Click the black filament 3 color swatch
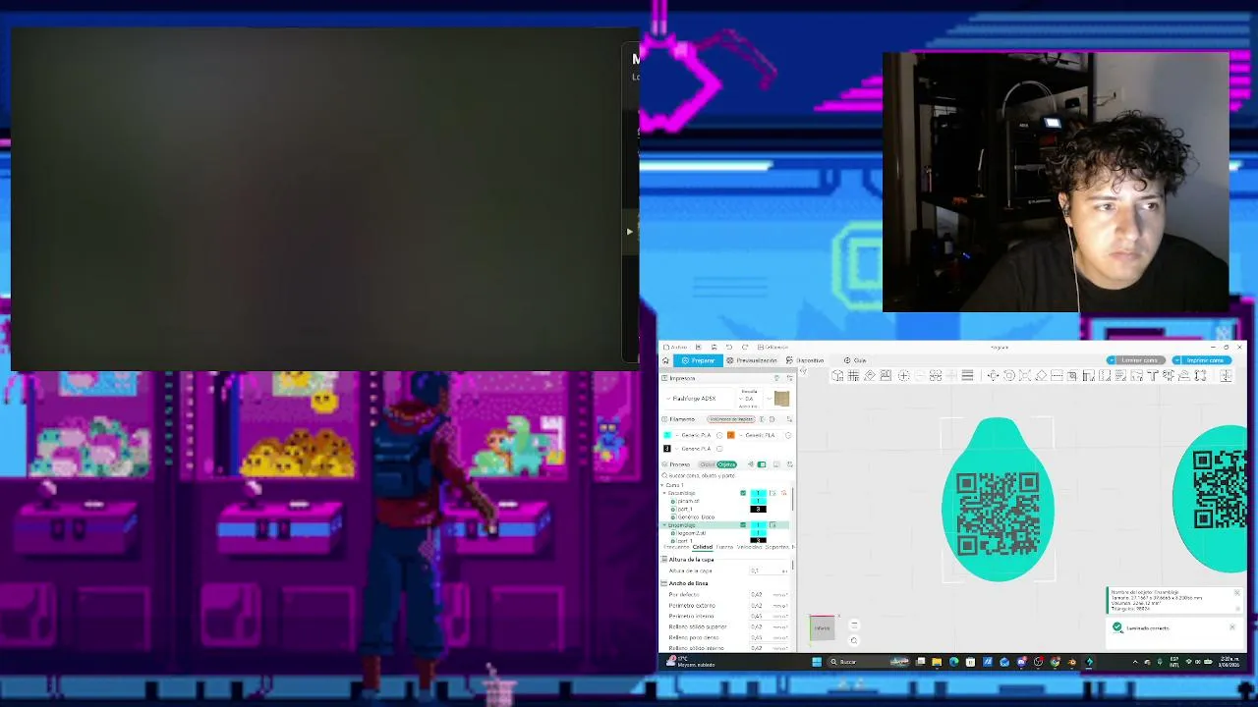Screen dimensions: 1258x707 point(667,449)
